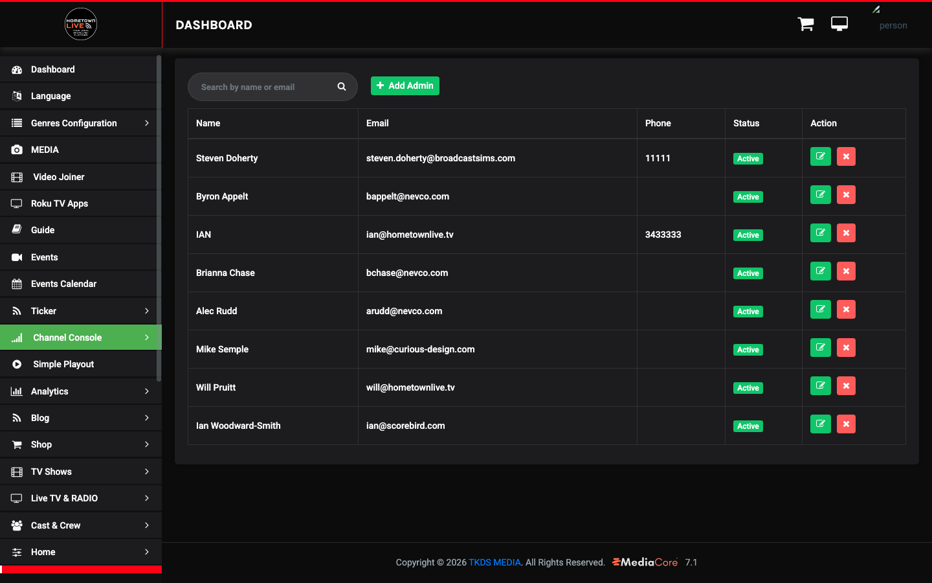The height and width of the screenshot is (583, 932).
Task: Follow the TKDS MEDIA link
Action: coord(494,562)
